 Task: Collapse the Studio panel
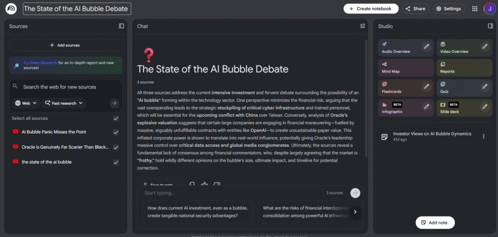[x=490, y=26]
